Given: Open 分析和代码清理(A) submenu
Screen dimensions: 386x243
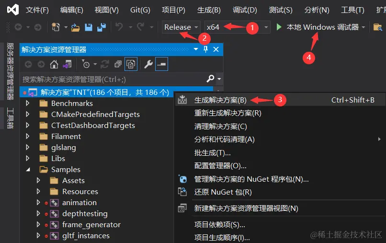Looking at the screenshot, I should click(280, 139).
